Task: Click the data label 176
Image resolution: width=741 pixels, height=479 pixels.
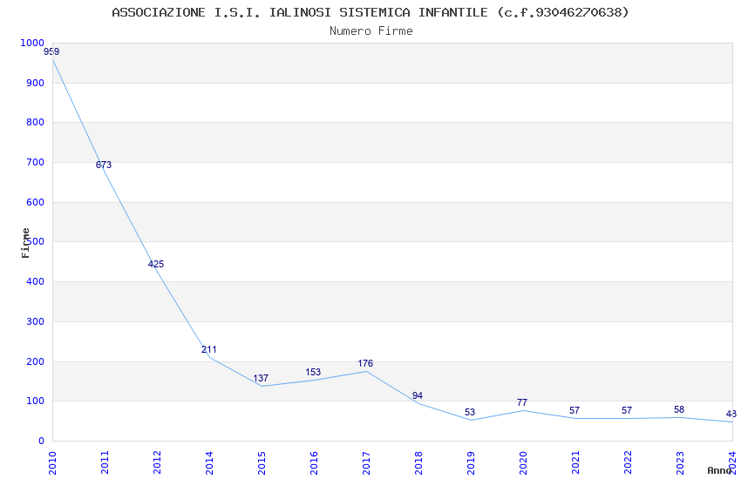Action: point(365,363)
